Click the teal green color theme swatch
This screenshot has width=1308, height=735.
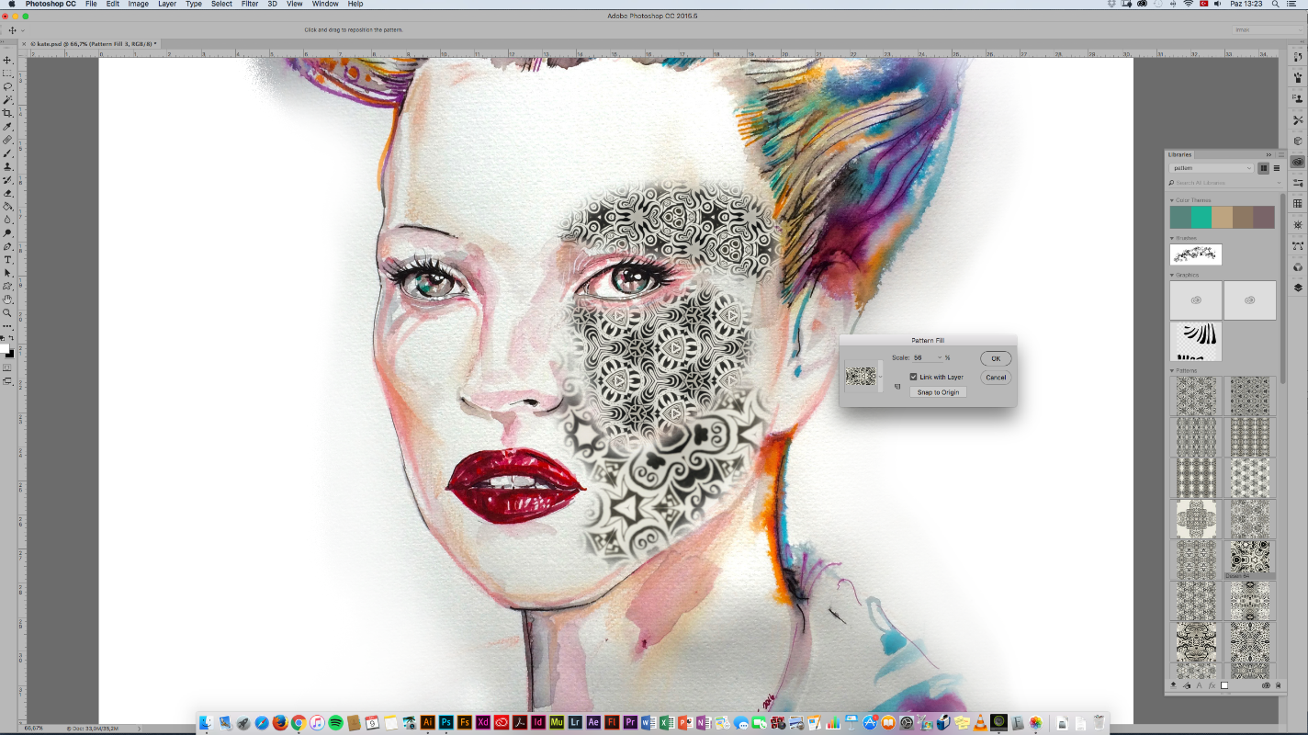(1201, 217)
